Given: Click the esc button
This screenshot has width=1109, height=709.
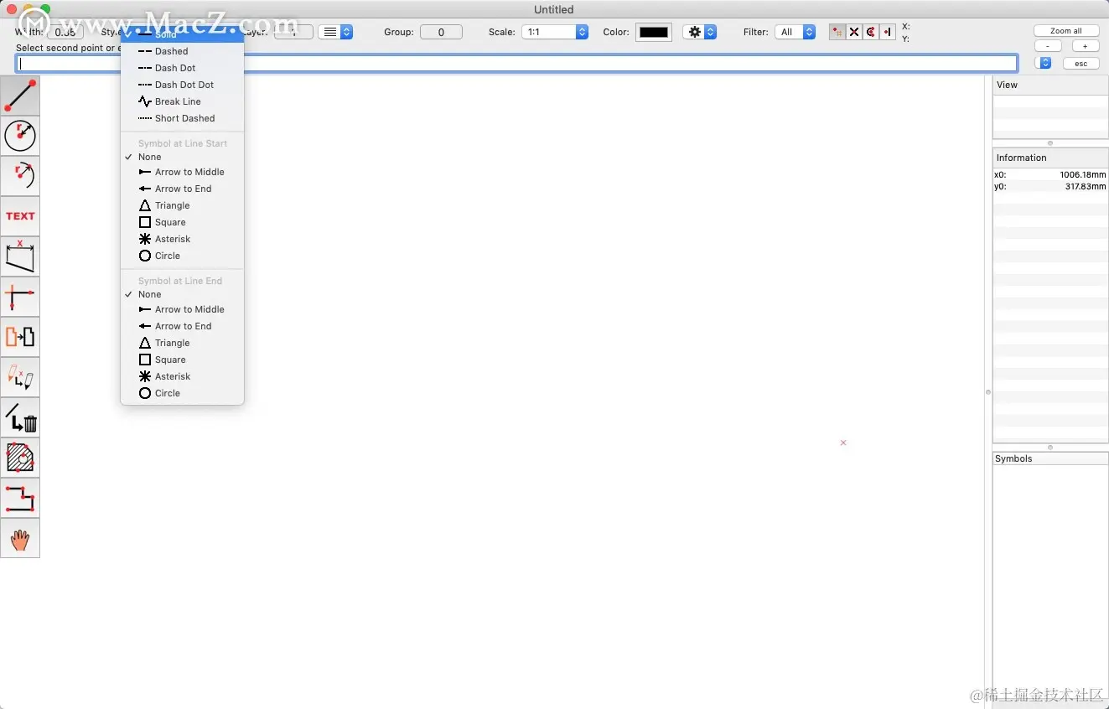Looking at the screenshot, I should click(x=1081, y=64).
